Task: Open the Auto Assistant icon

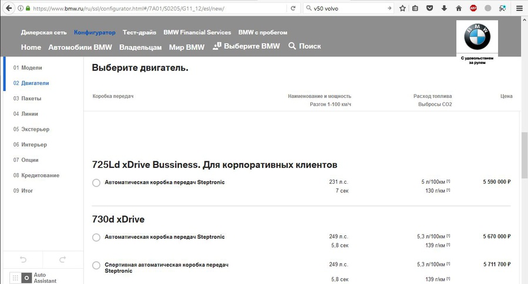Action: [26, 278]
